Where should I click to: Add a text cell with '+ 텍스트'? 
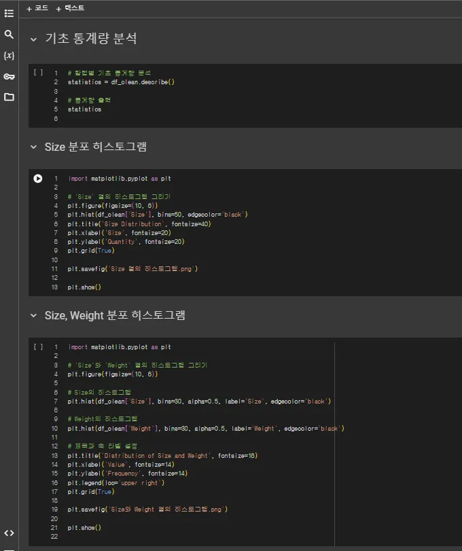click(71, 8)
